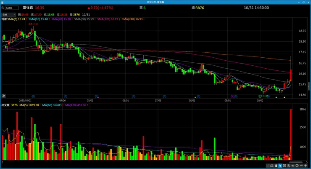Click the 高:17.20 high price text
The width and height of the screenshot is (311, 169).
point(36,15)
